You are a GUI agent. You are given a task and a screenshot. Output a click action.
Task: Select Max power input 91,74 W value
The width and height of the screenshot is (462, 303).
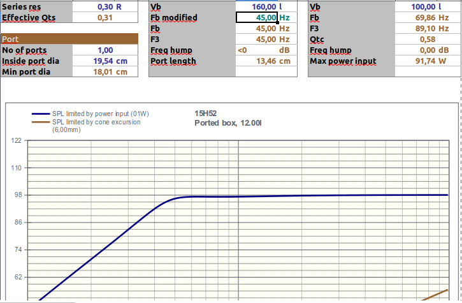pyautogui.click(x=428, y=61)
